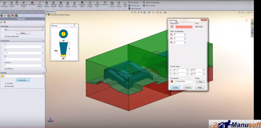Image resolution: width=261 pixels, height=128 pixels.
Task: Open the IMOLD Tools menu icon
Action: 125,5
